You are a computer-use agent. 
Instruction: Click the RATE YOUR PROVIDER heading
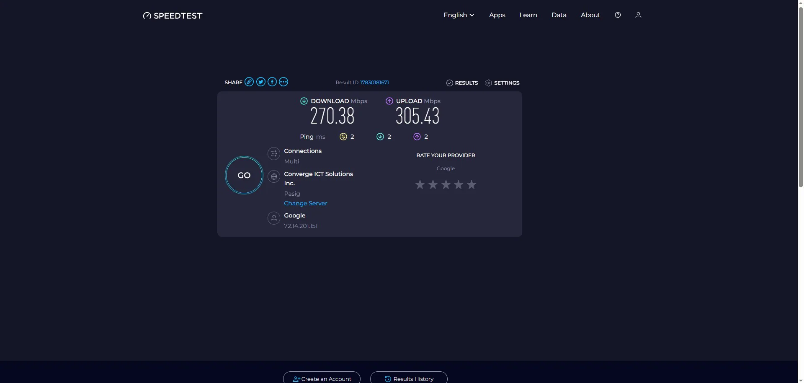coord(446,155)
